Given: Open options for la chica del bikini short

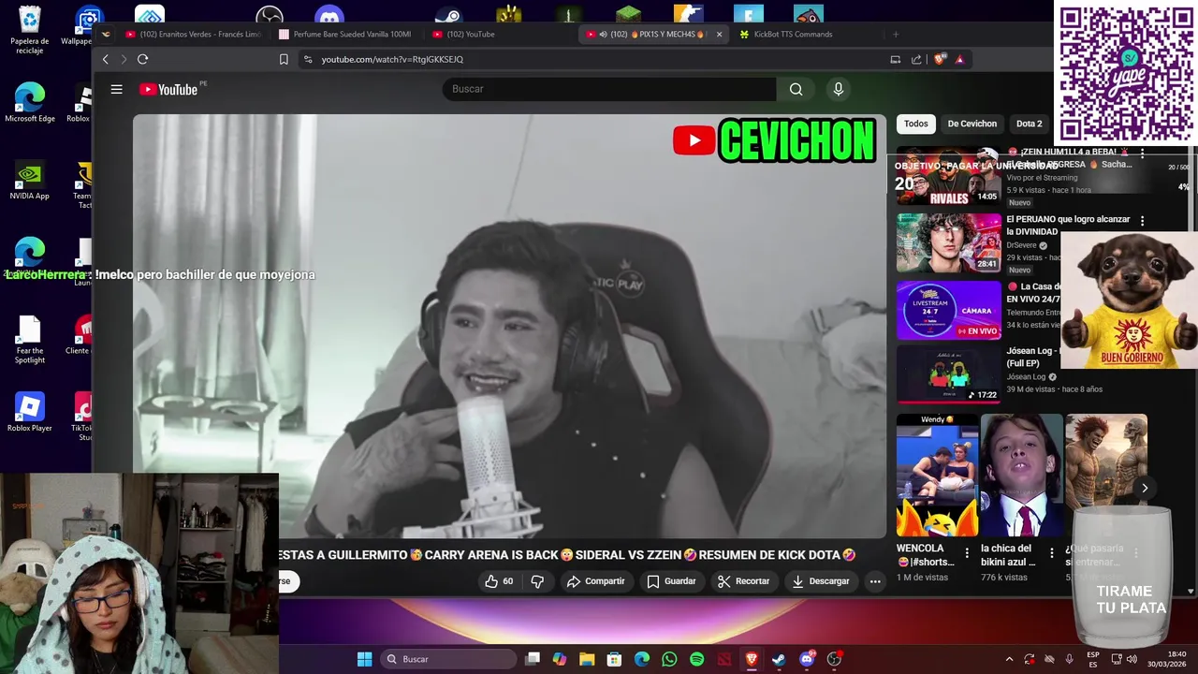Looking at the screenshot, I should pyautogui.click(x=1051, y=553).
